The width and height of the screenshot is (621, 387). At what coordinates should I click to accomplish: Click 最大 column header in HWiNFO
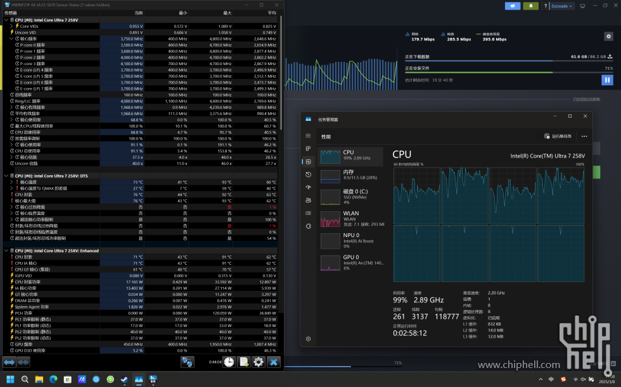[210, 13]
